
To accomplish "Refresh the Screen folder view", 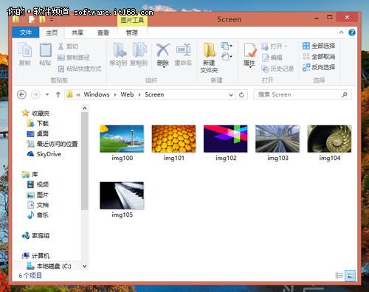I will tap(241, 94).
